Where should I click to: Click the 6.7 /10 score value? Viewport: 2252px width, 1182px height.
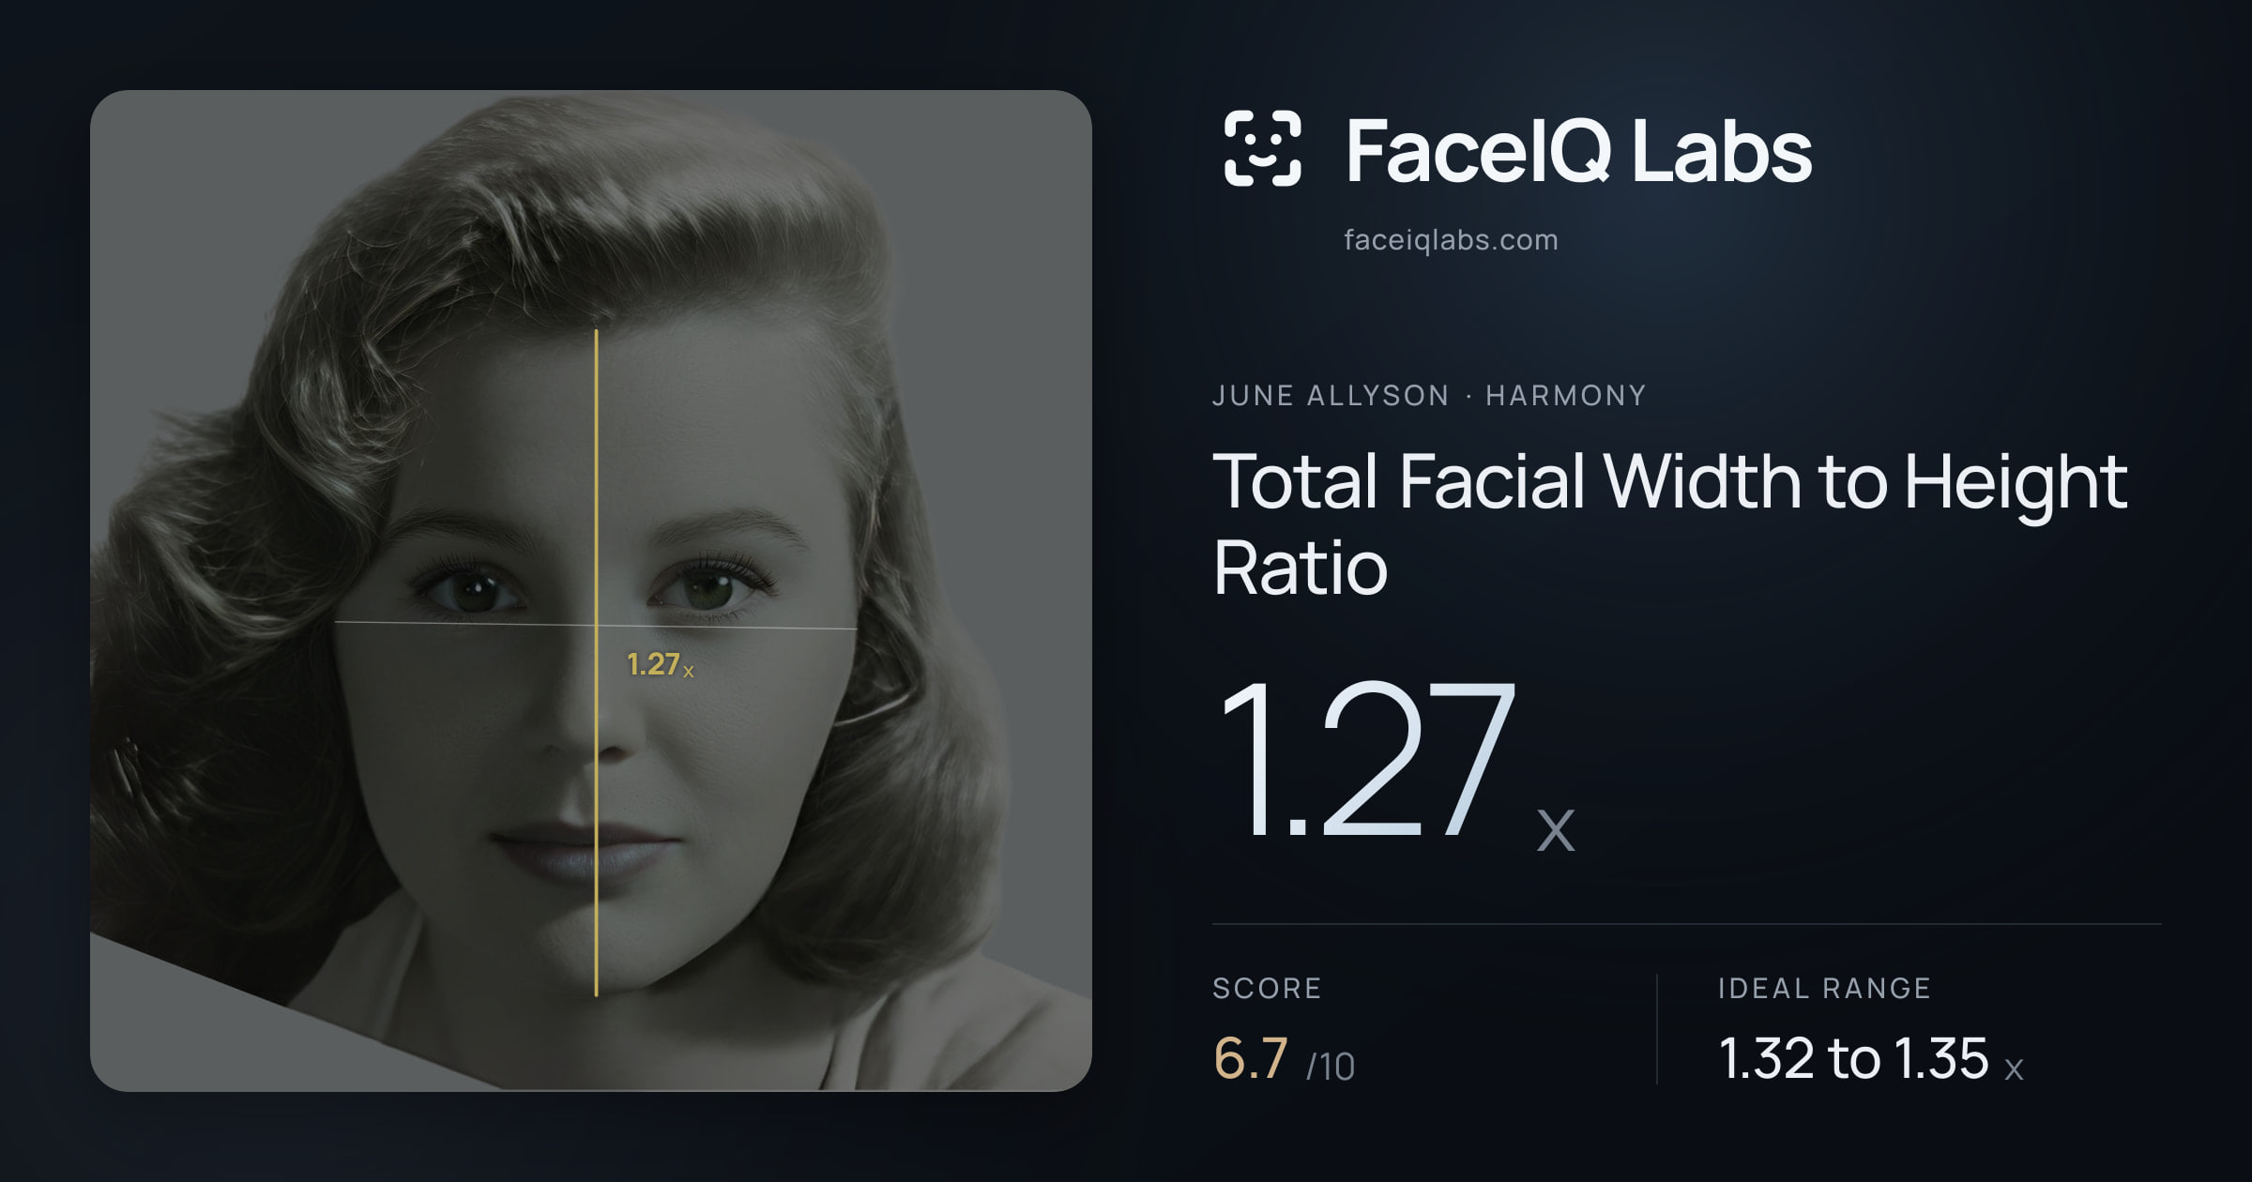(1284, 1059)
